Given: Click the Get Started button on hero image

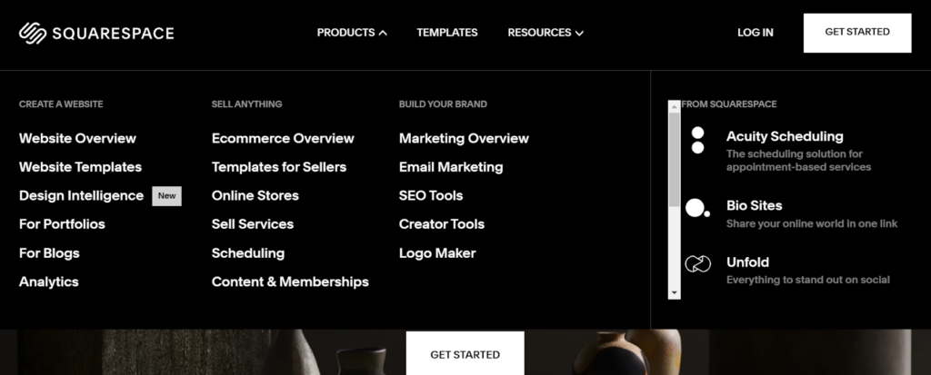Looking at the screenshot, I should [x=465, y=354].
